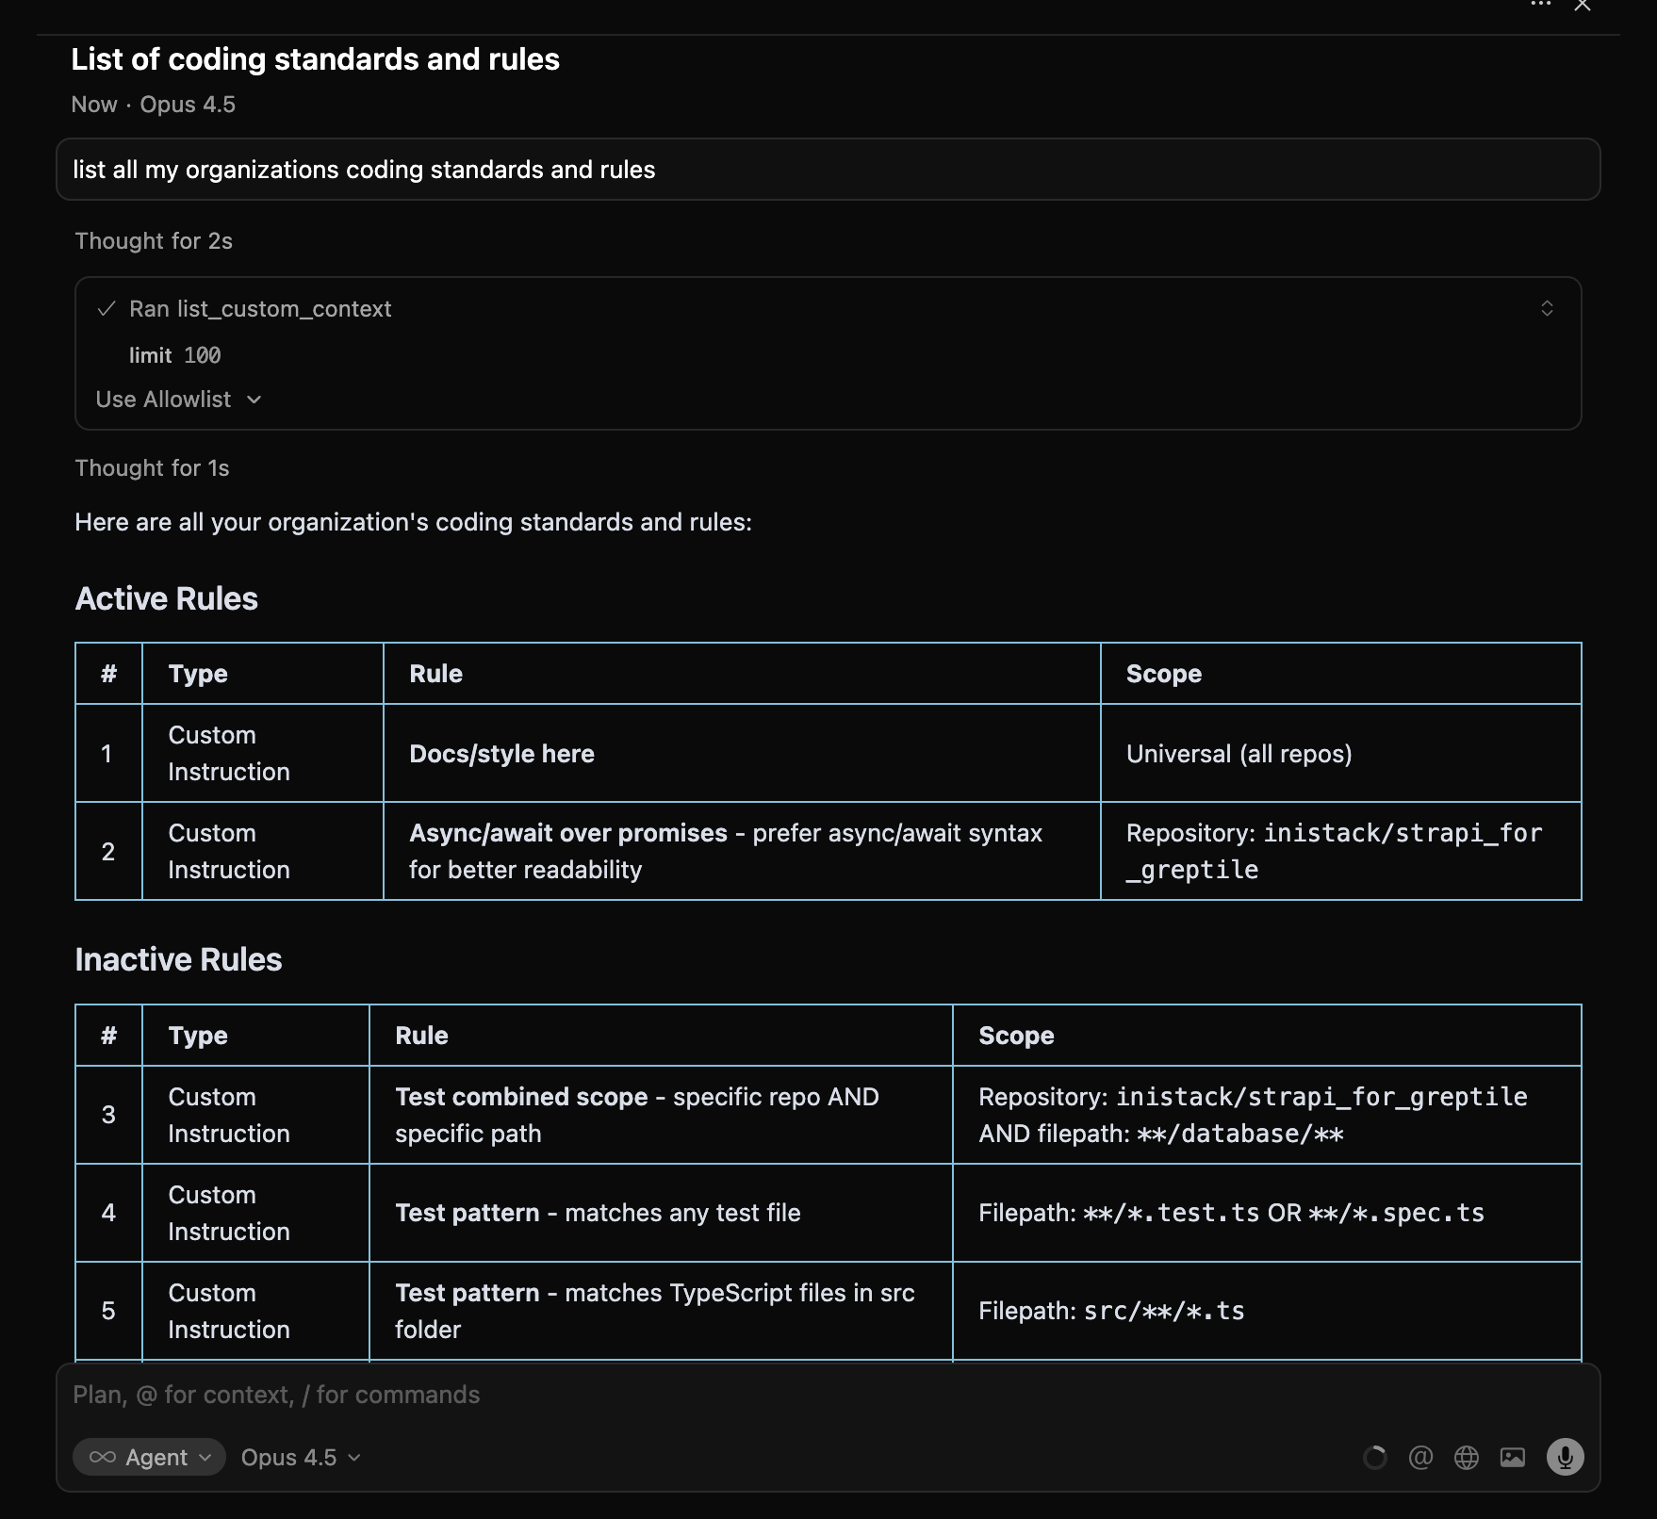Open the Use Allowlist options

[x=178, y=400]
